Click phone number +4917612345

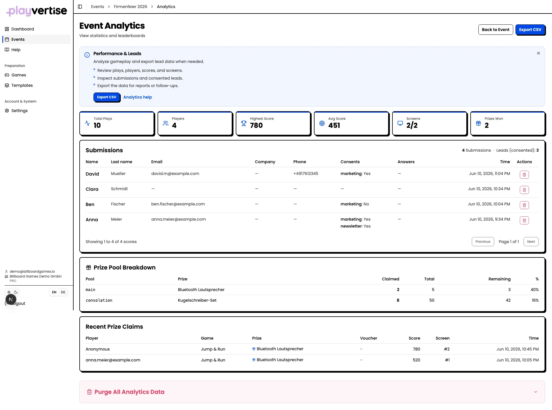click(306, 174)
